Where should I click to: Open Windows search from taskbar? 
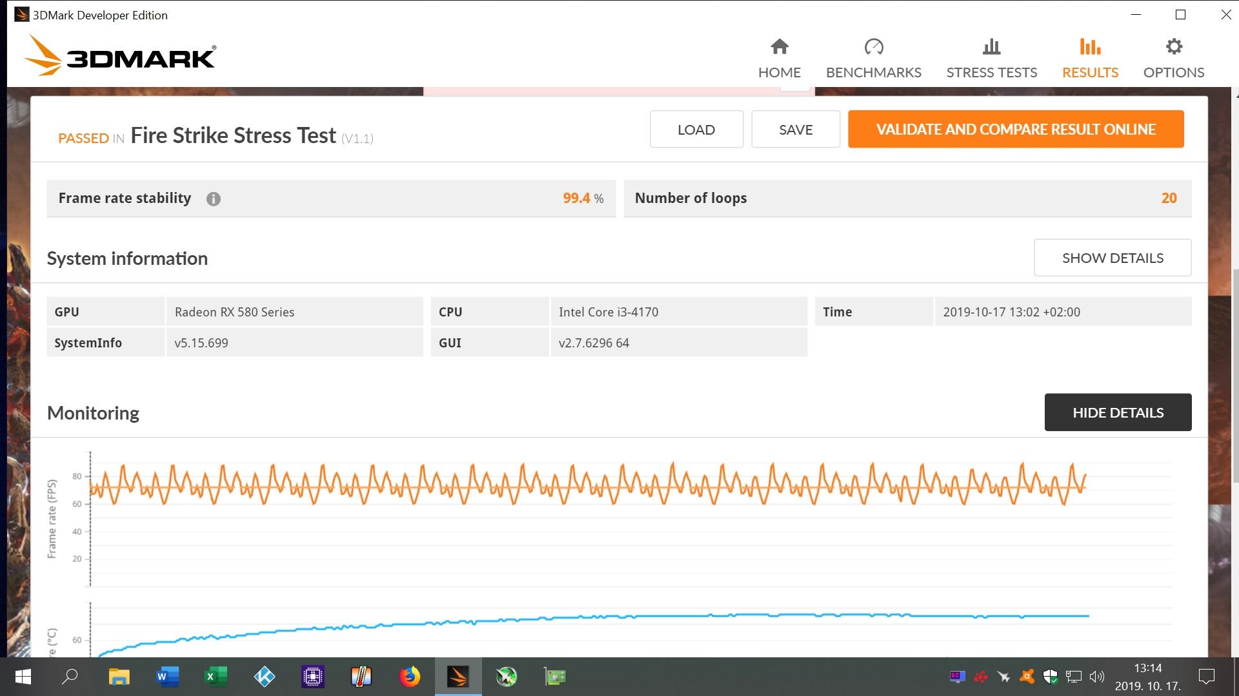pyautogui.click(x=70, y=677)
